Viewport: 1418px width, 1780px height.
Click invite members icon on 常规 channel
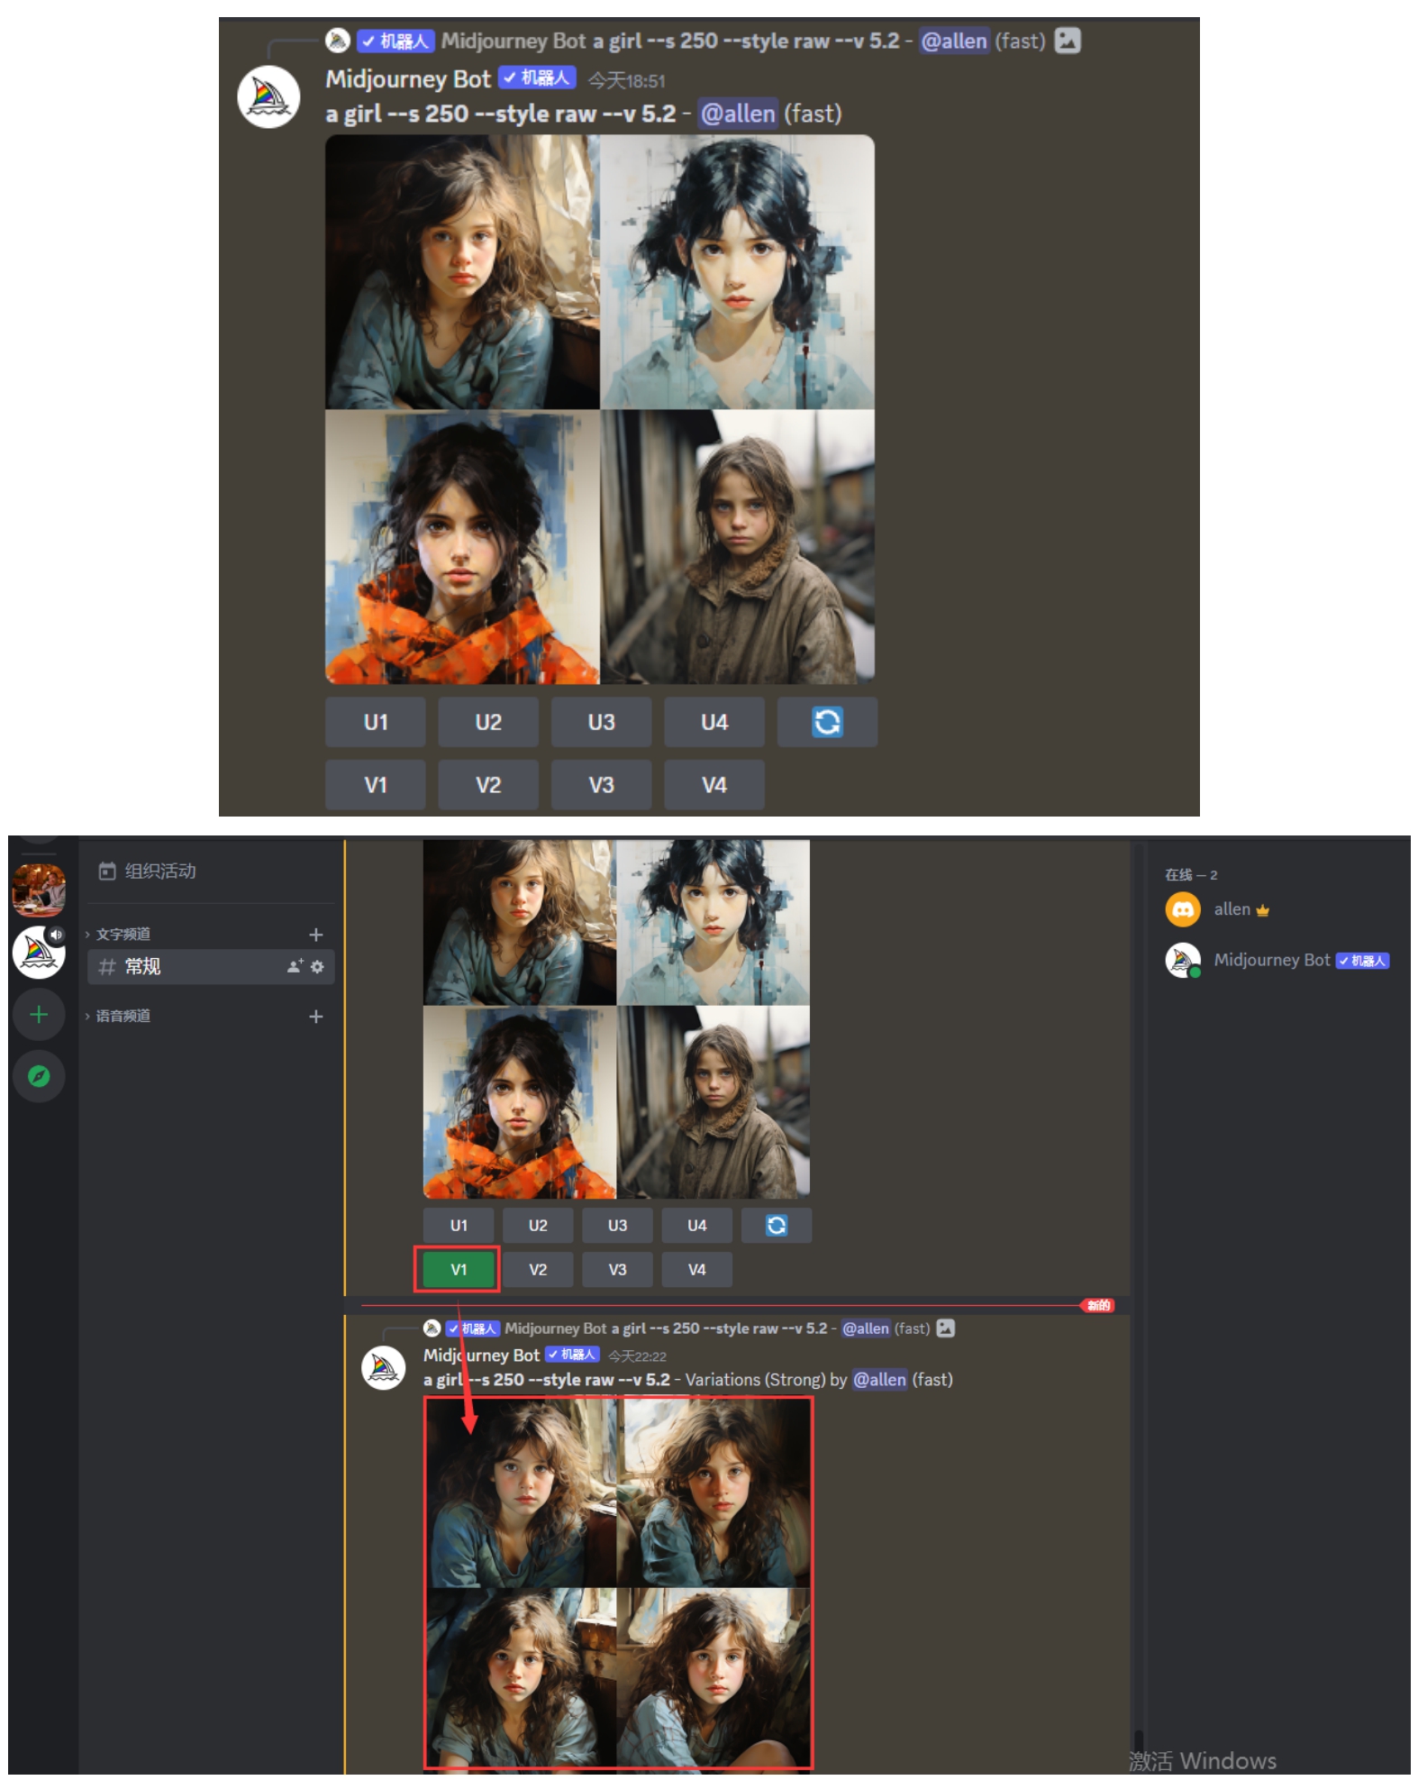[x=295, y=966]
